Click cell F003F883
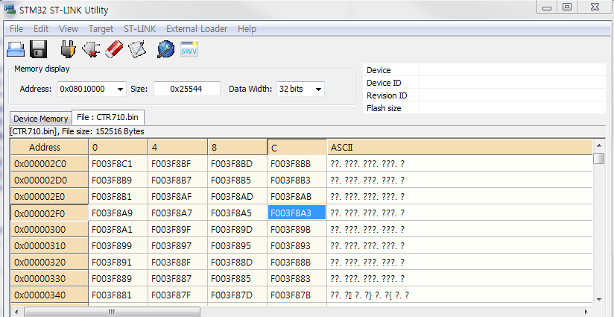The height and width of the screenshot is (317, 614). click(x=297, y=279)
